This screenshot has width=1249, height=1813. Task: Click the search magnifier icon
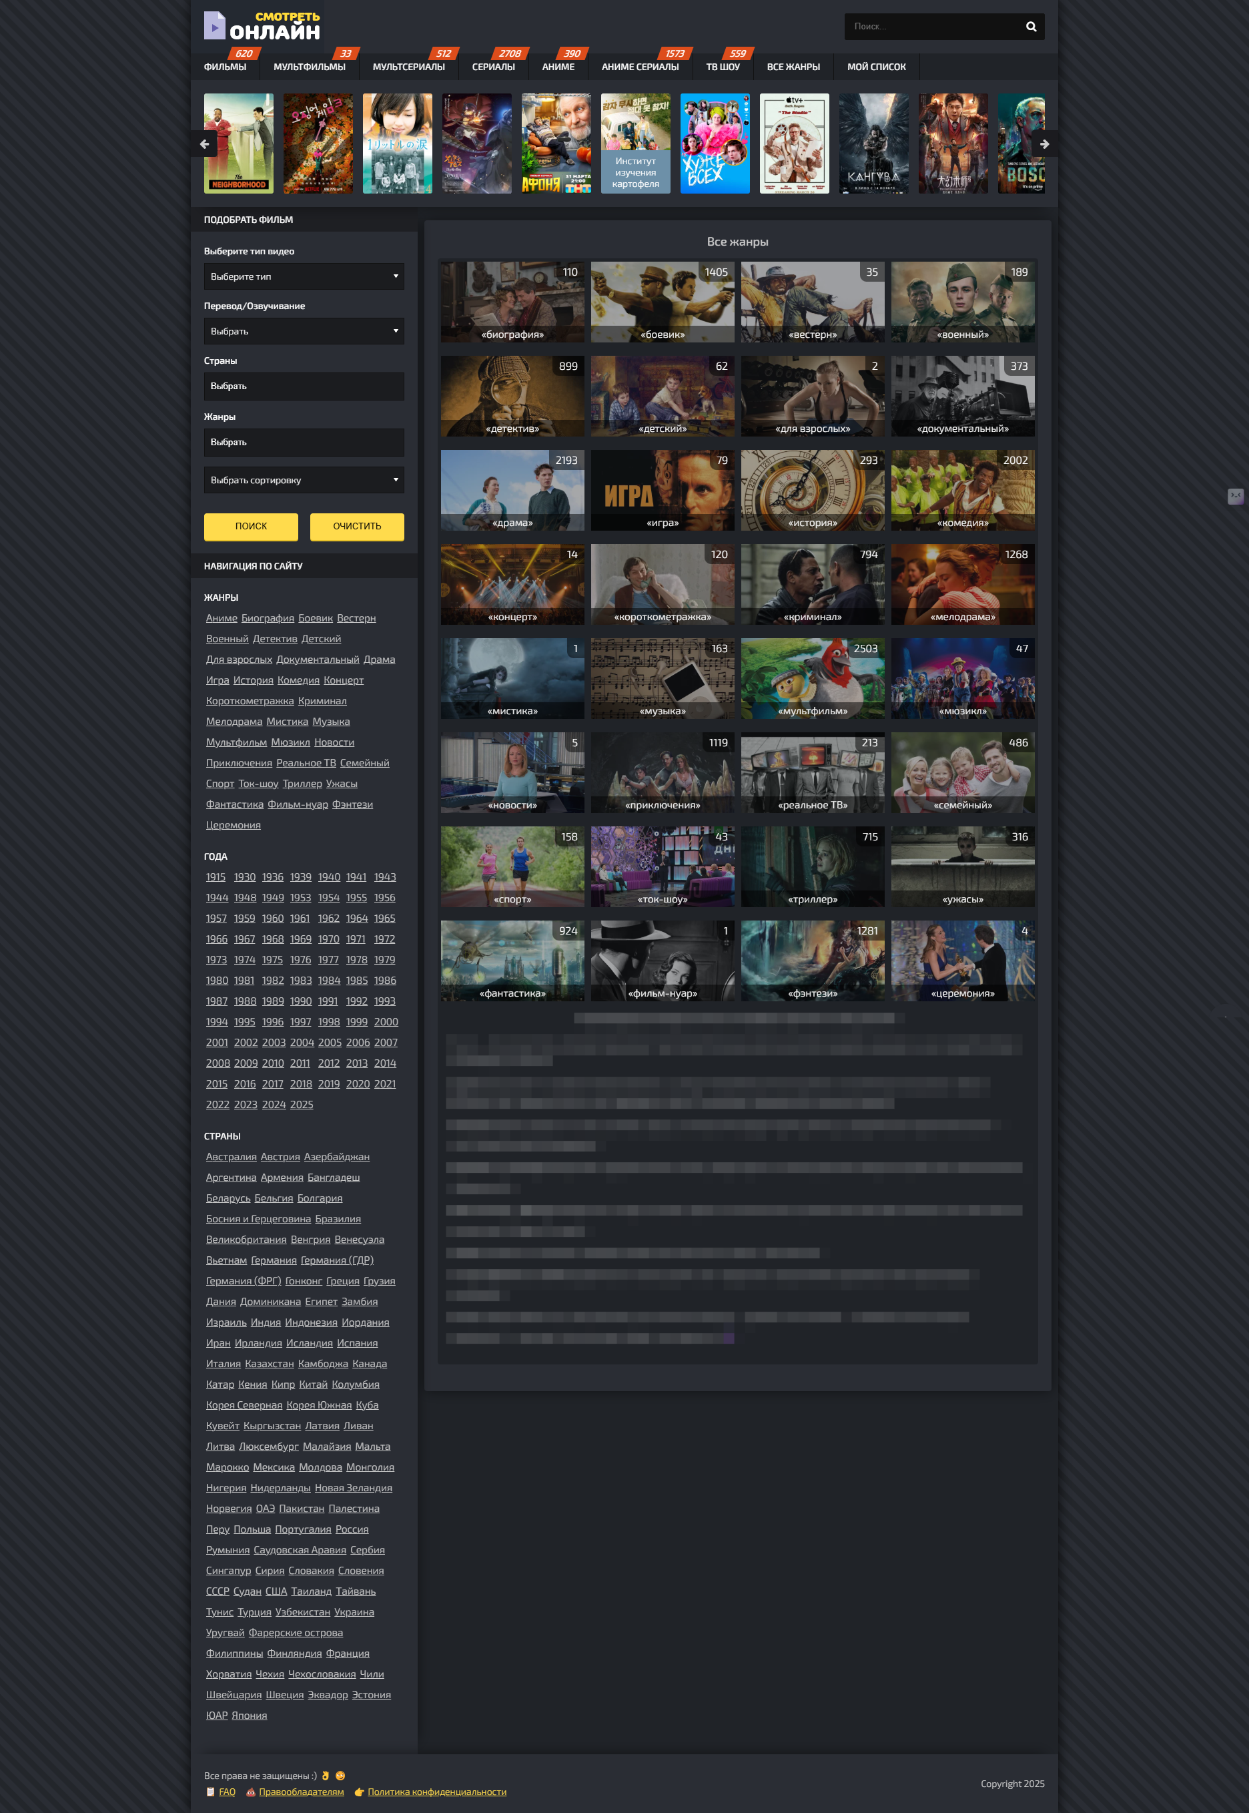tap(1031, 27)
